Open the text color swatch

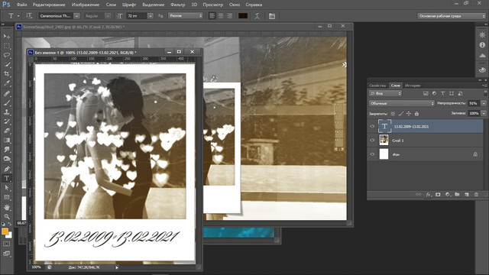pos(243,16)
